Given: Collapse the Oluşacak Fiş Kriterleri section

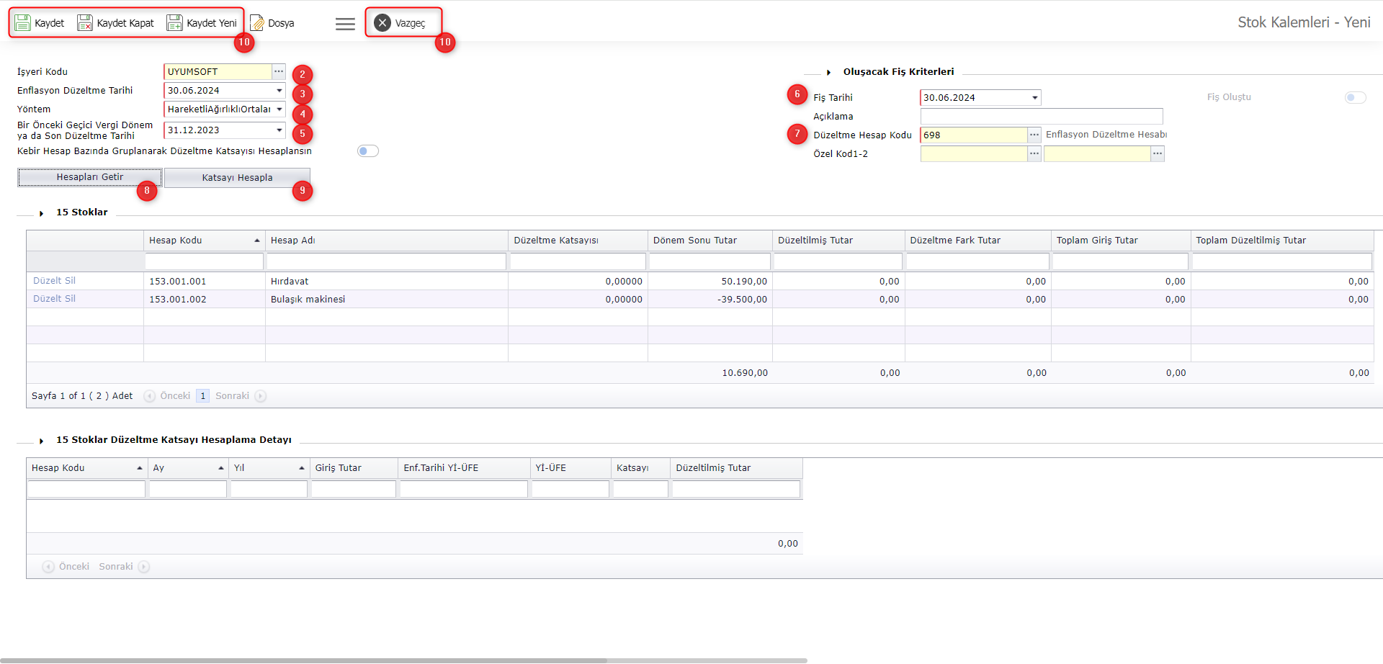Looking at the screenshot, I should point(829,72).
